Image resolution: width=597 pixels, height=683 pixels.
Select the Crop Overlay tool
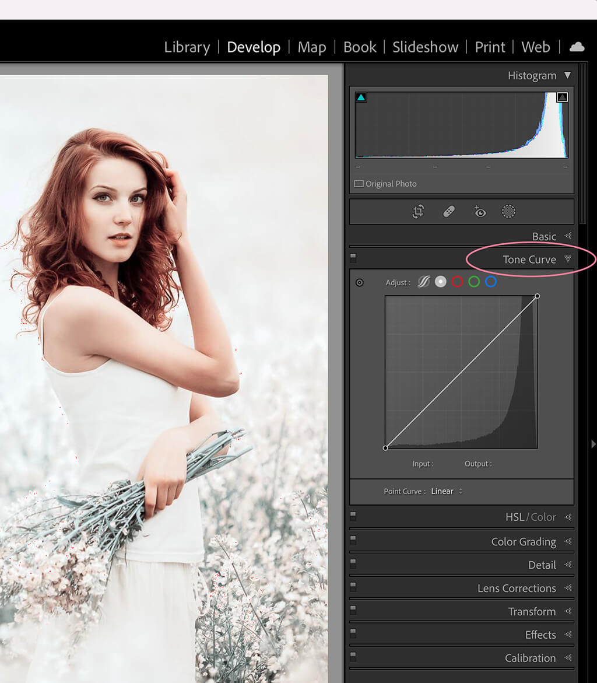417,211
